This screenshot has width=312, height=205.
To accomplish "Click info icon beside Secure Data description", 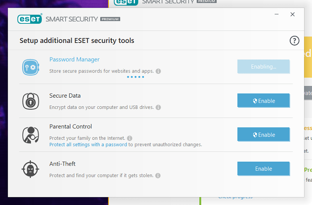I will click(x=158, y=107).
